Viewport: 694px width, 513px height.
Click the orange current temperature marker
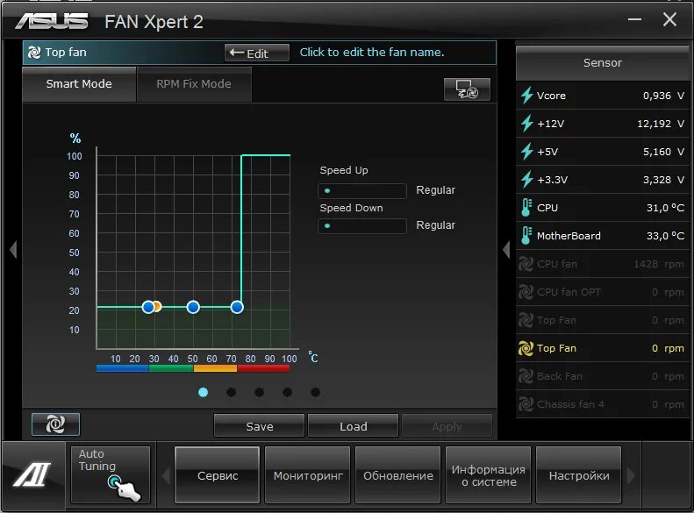pos(158,306)
